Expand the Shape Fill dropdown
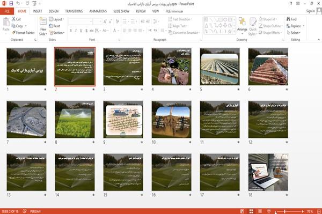This screenshot has height=214, width=322. point(268,19)
